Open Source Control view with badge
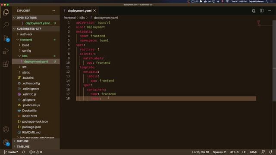 click(x=6, y=38)
